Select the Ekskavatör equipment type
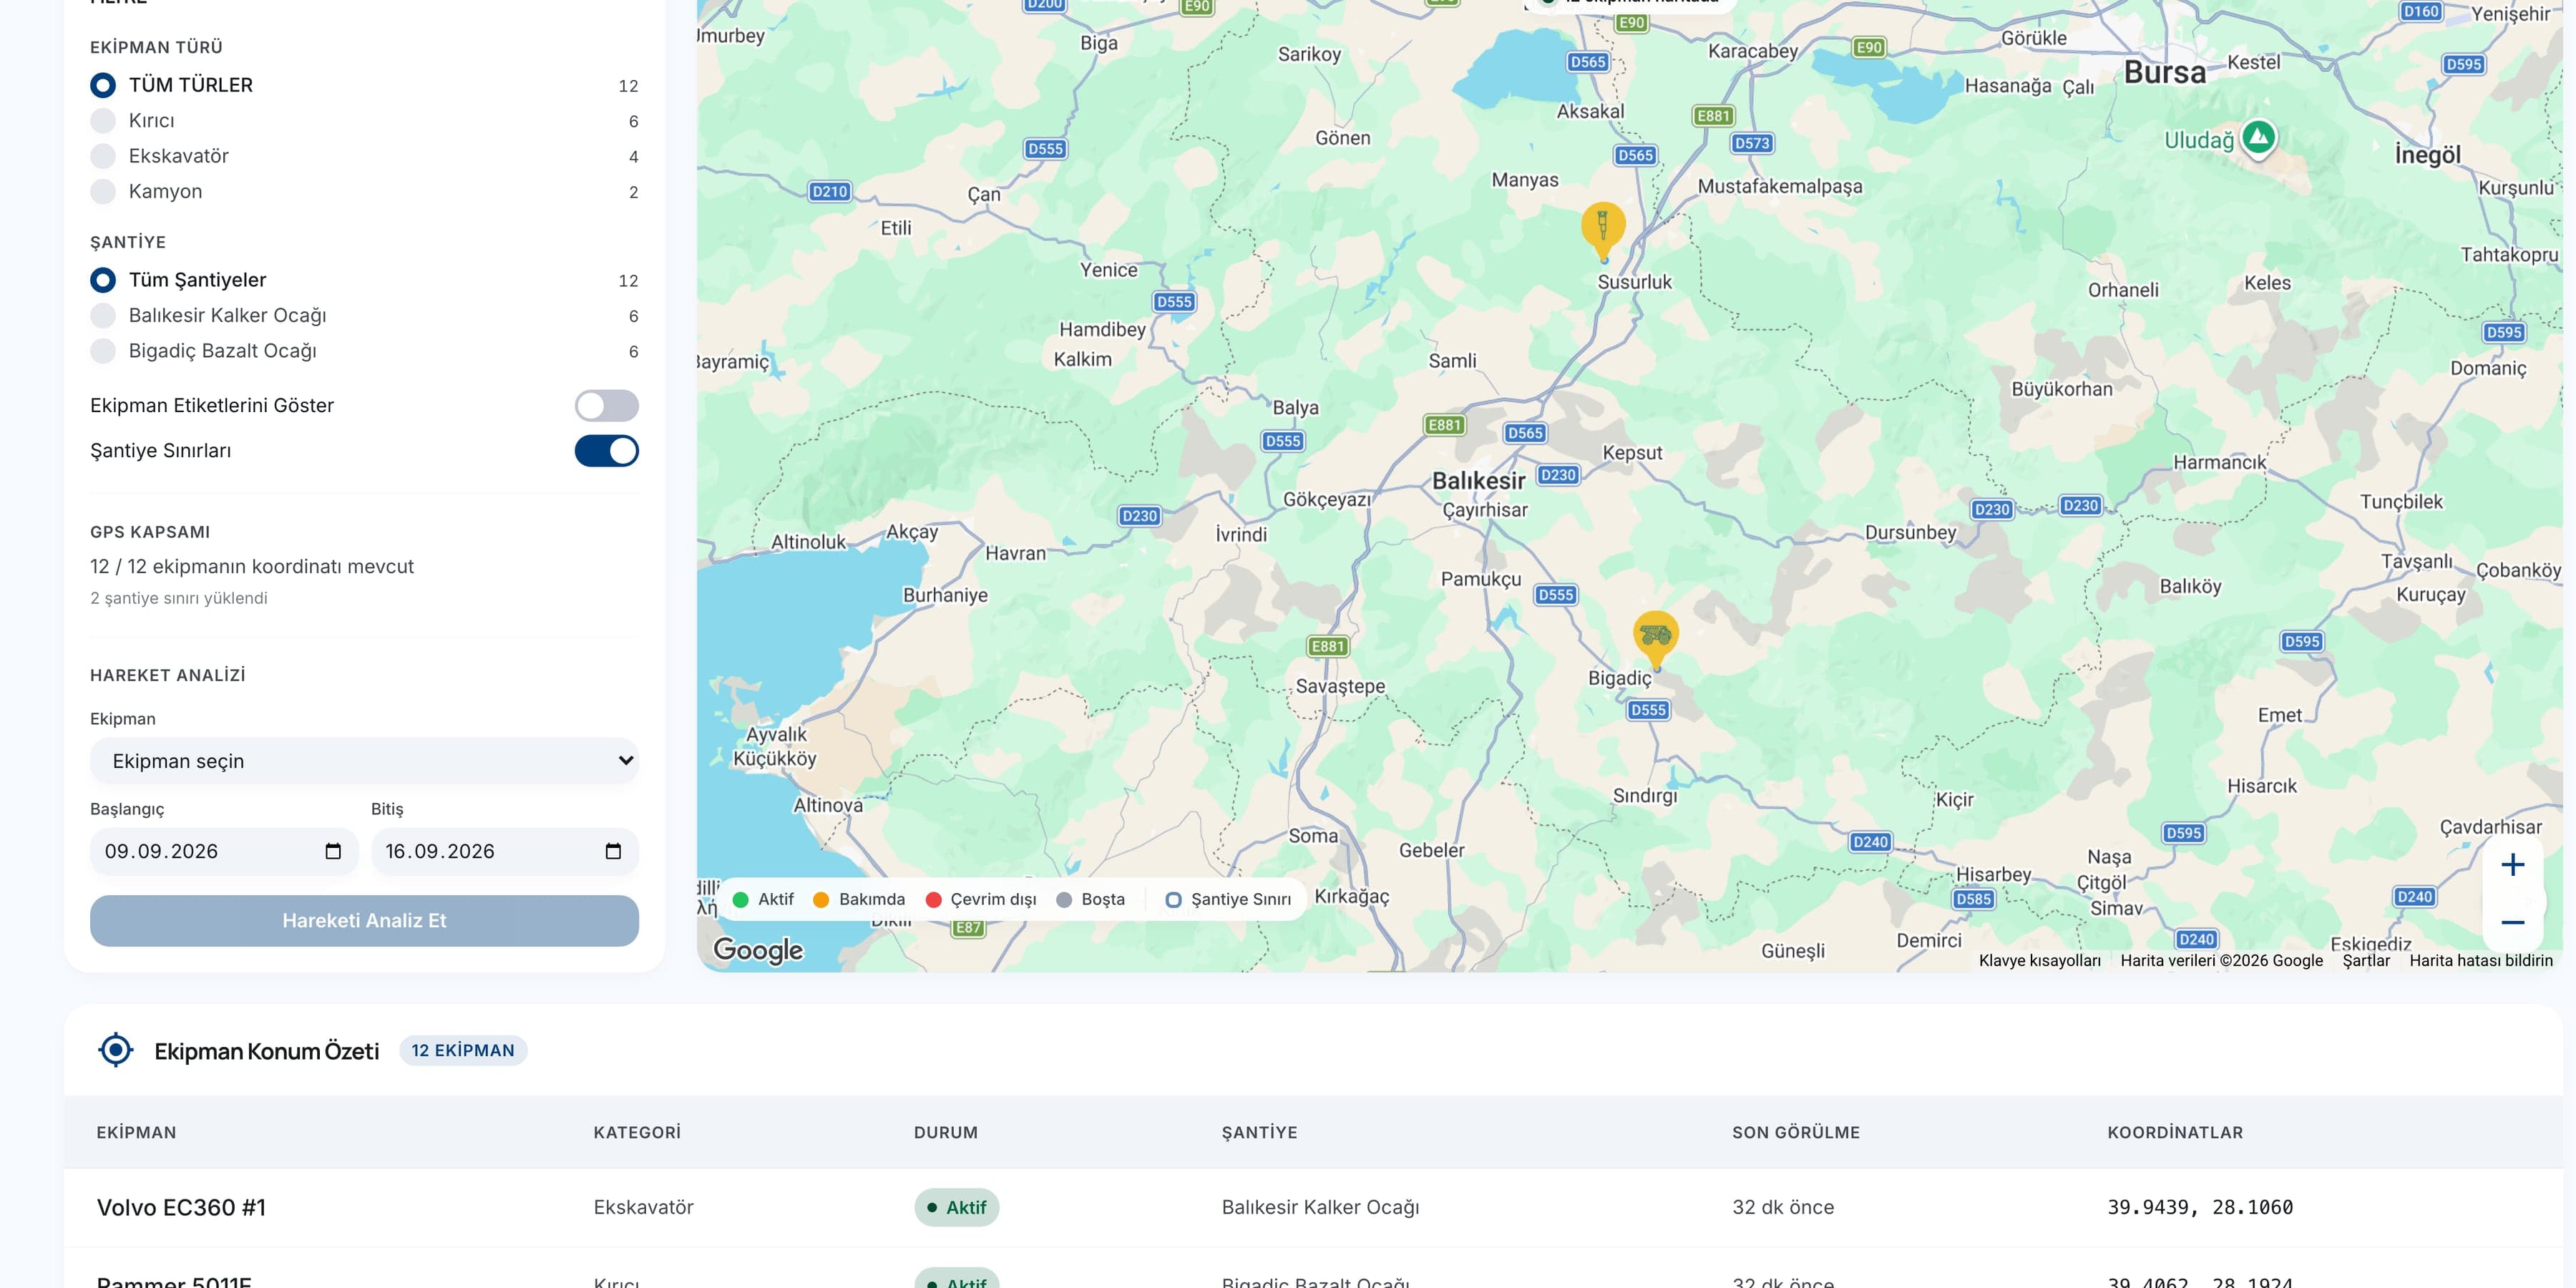Viewport: 2576px width, 1288px height. click(x=103, y=156)
